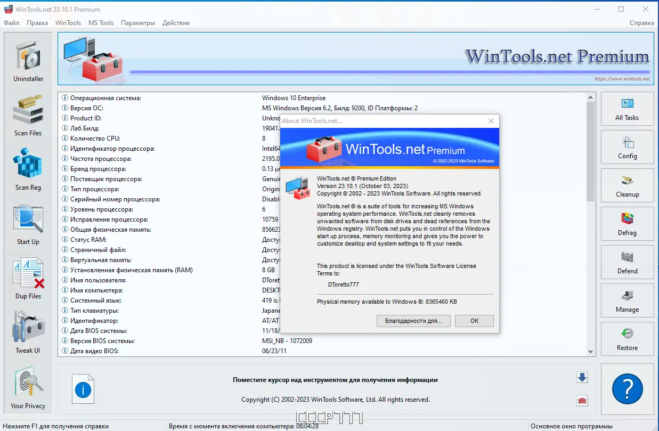Click the info icon beside Product ID
The width and height of the screenshot is (659, 431).
point(65,118)
